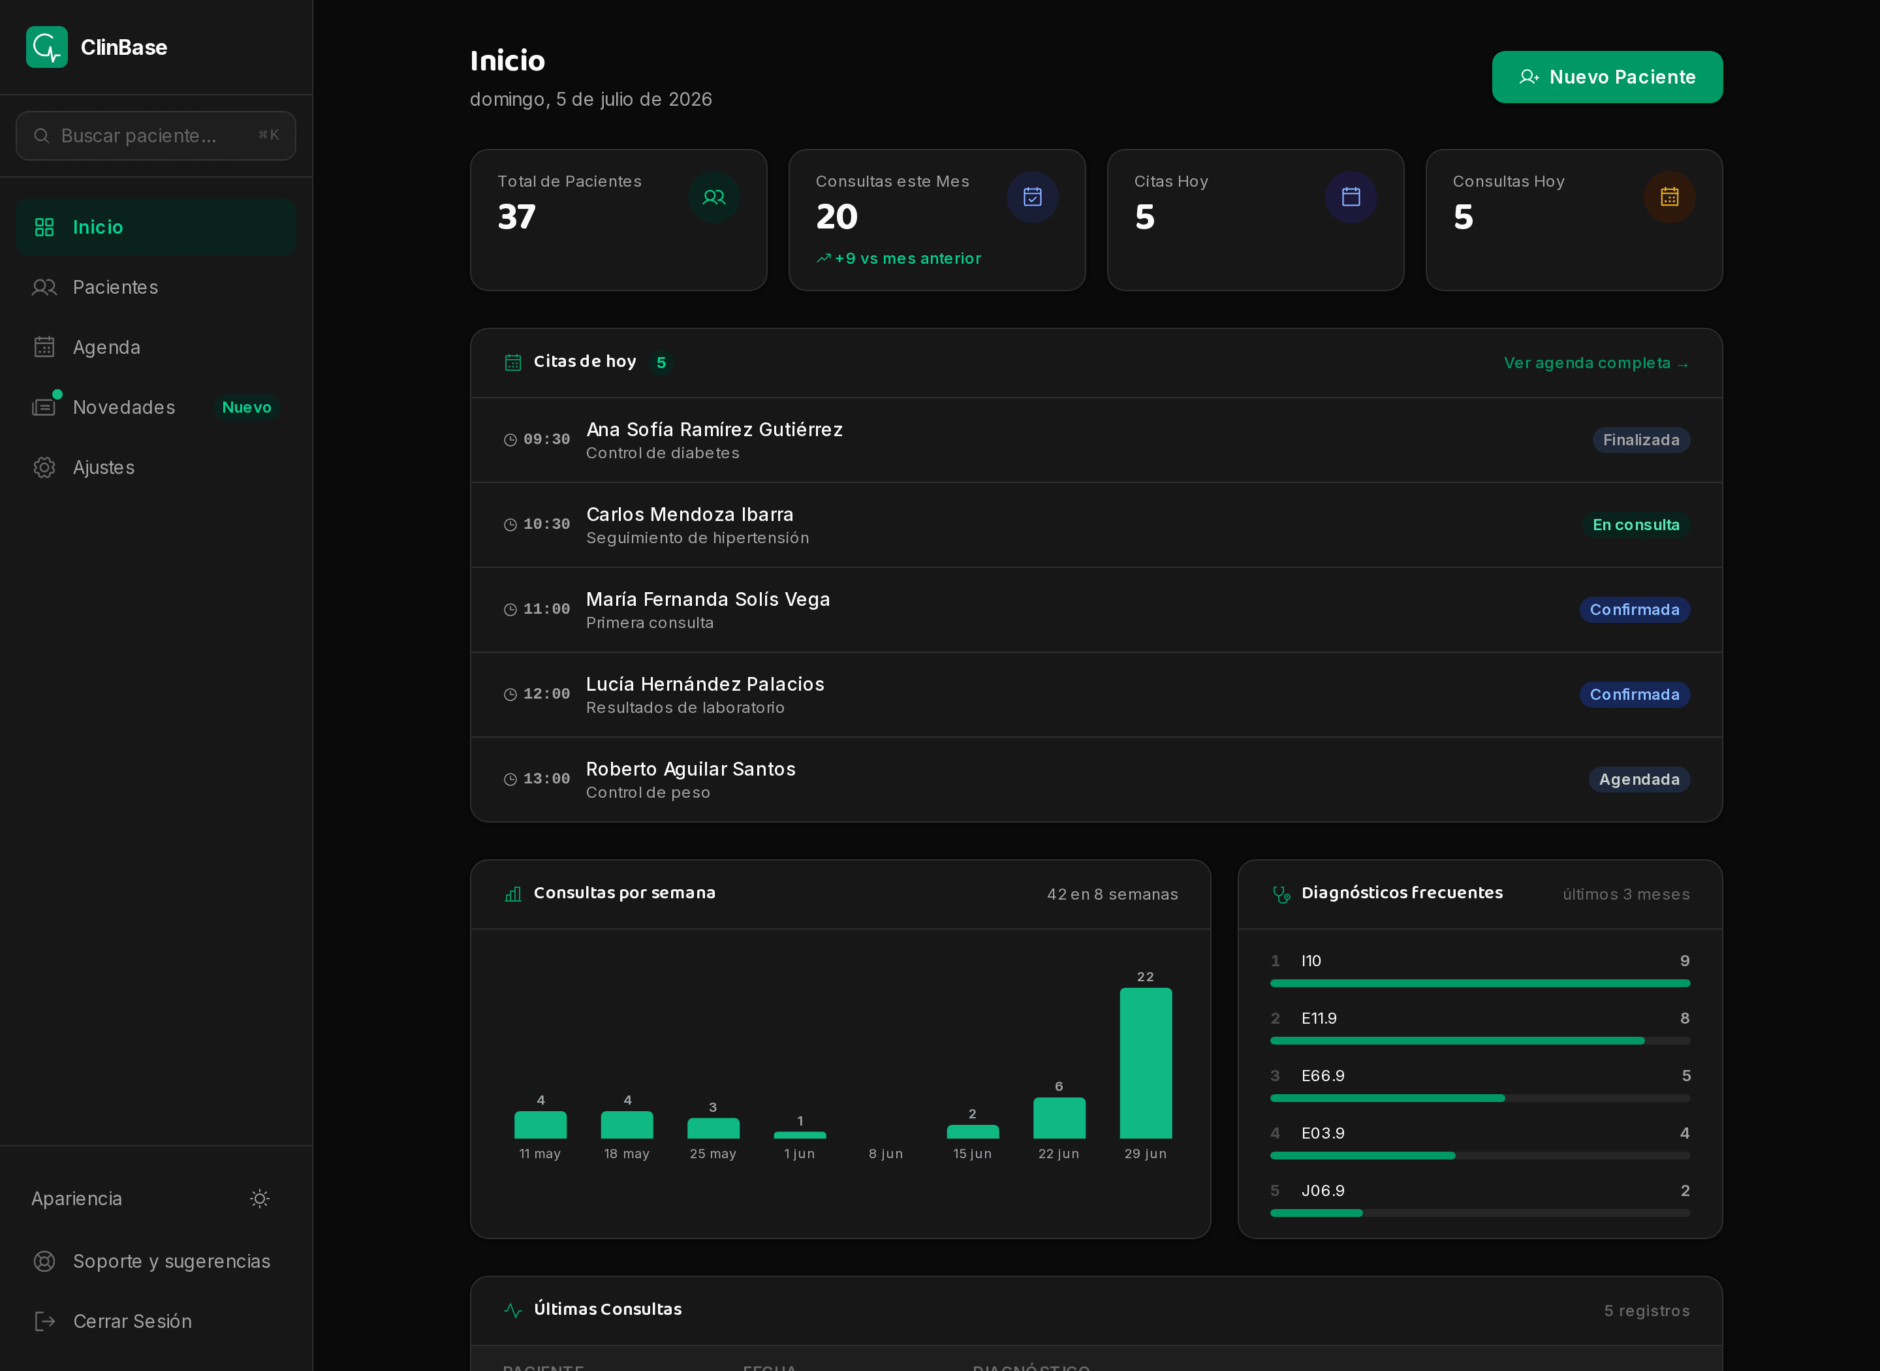Open Carlos Mendoza Ibarra's appointment row
The image size is (1880, 1371).
coord(1096,526)
